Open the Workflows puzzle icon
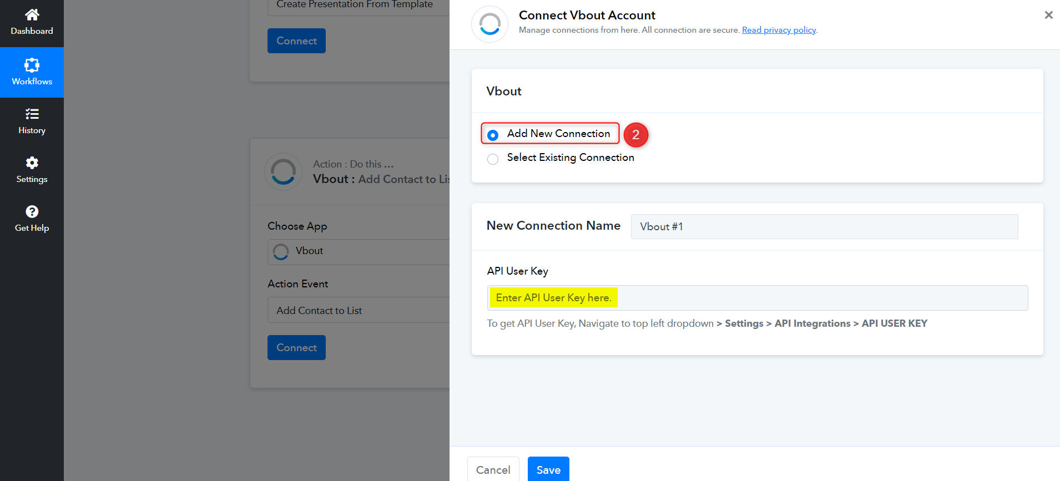 [32, 65]
